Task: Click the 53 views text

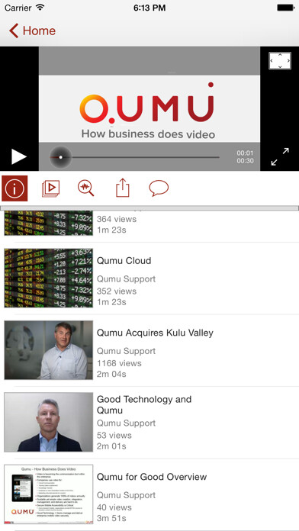Action: (x=114, y=435)
